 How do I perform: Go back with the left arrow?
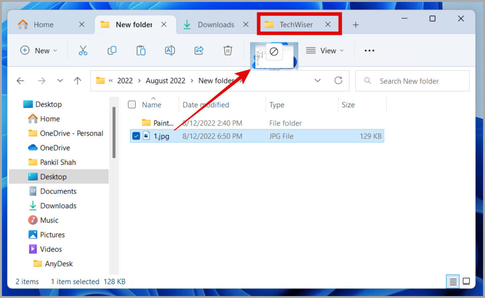(20, 81)
